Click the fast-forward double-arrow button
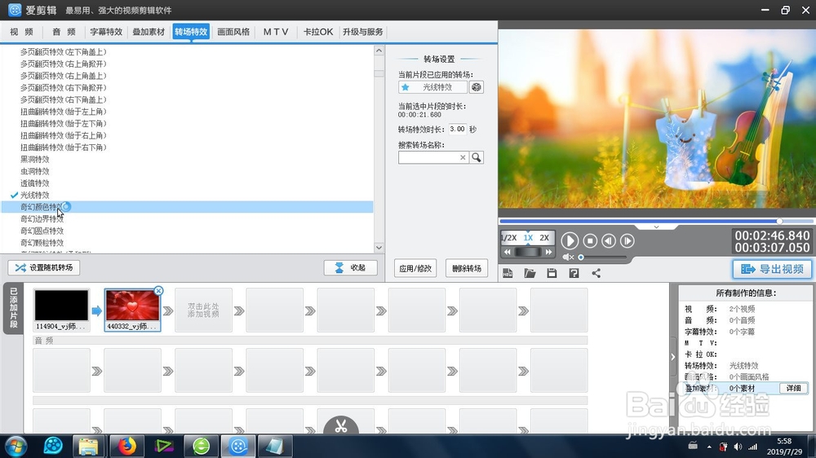This screenshot has width=816, height=458. click(x=548, y=252)
